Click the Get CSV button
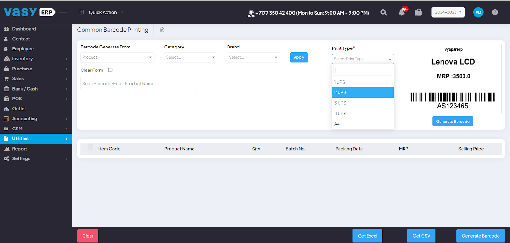Viewport: 510px width, 243px height. pyautogui.click(x=421, y=236)
